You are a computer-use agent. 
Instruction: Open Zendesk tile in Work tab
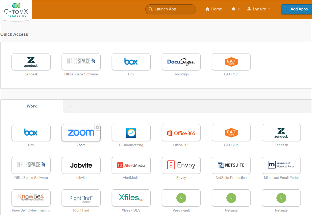(281, 133)
